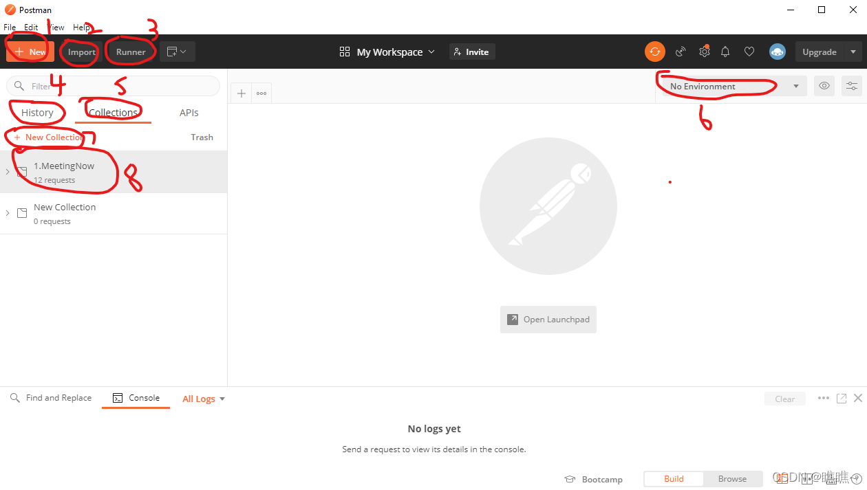Switch to Browse mode
The width and height of the screenshot is (867, 490).
732,479
